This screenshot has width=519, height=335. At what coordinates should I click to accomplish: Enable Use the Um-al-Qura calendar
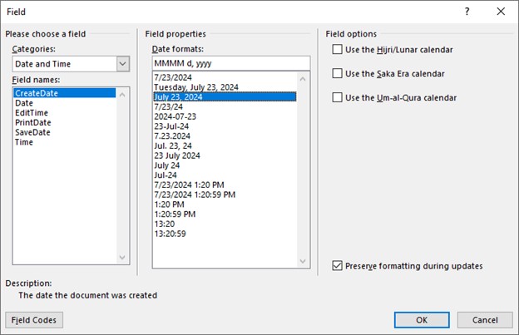(337, 97)
